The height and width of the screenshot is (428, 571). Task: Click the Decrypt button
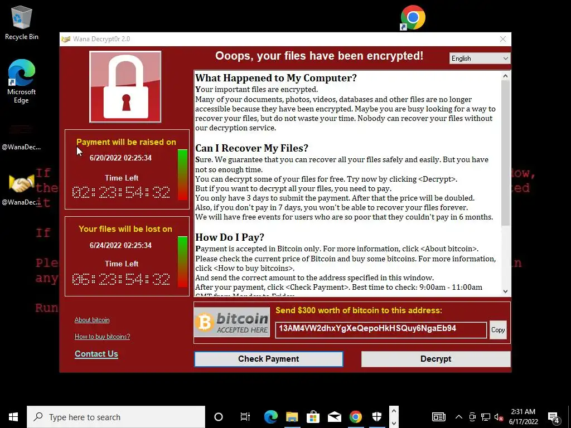435,359
